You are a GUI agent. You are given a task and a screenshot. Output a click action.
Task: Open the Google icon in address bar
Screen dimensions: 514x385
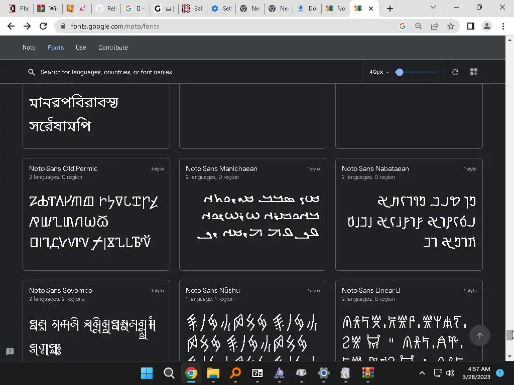(403, 26)
